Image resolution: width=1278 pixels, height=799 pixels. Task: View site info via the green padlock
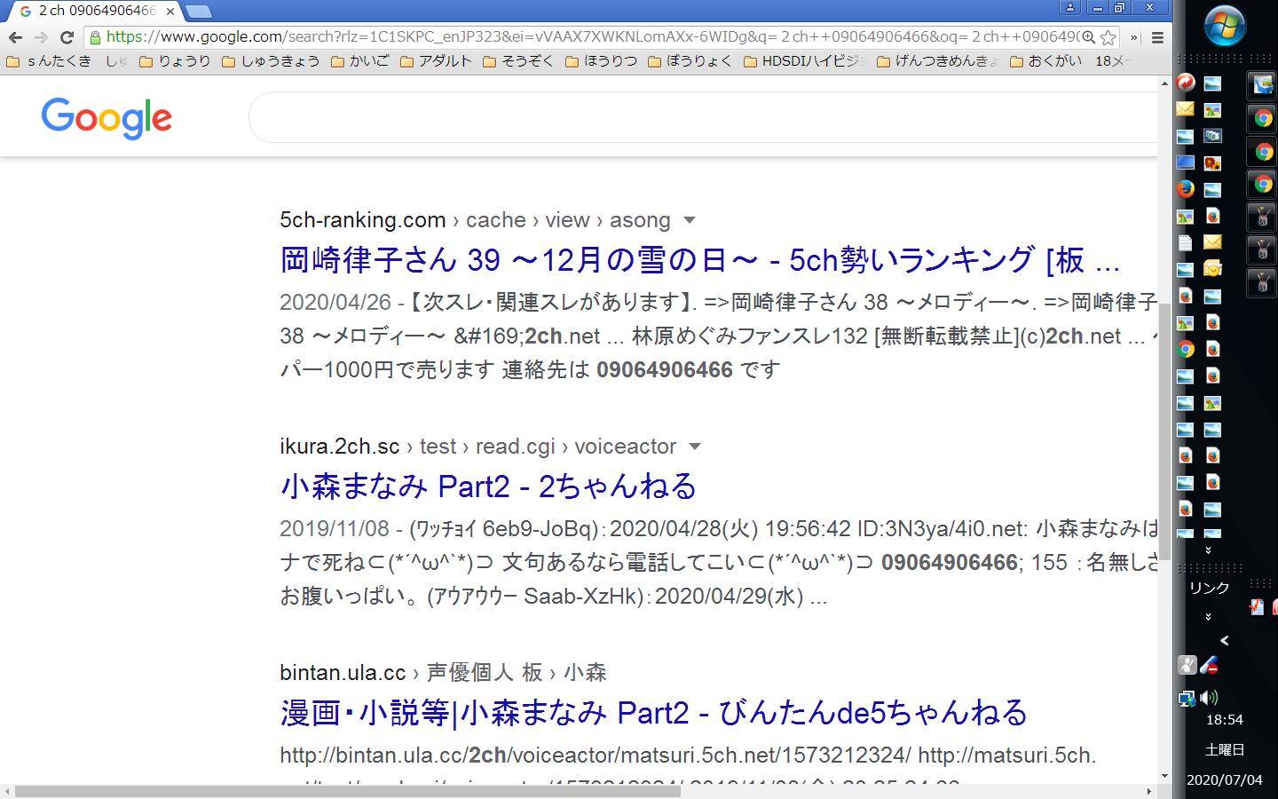(x=95, y=37)
